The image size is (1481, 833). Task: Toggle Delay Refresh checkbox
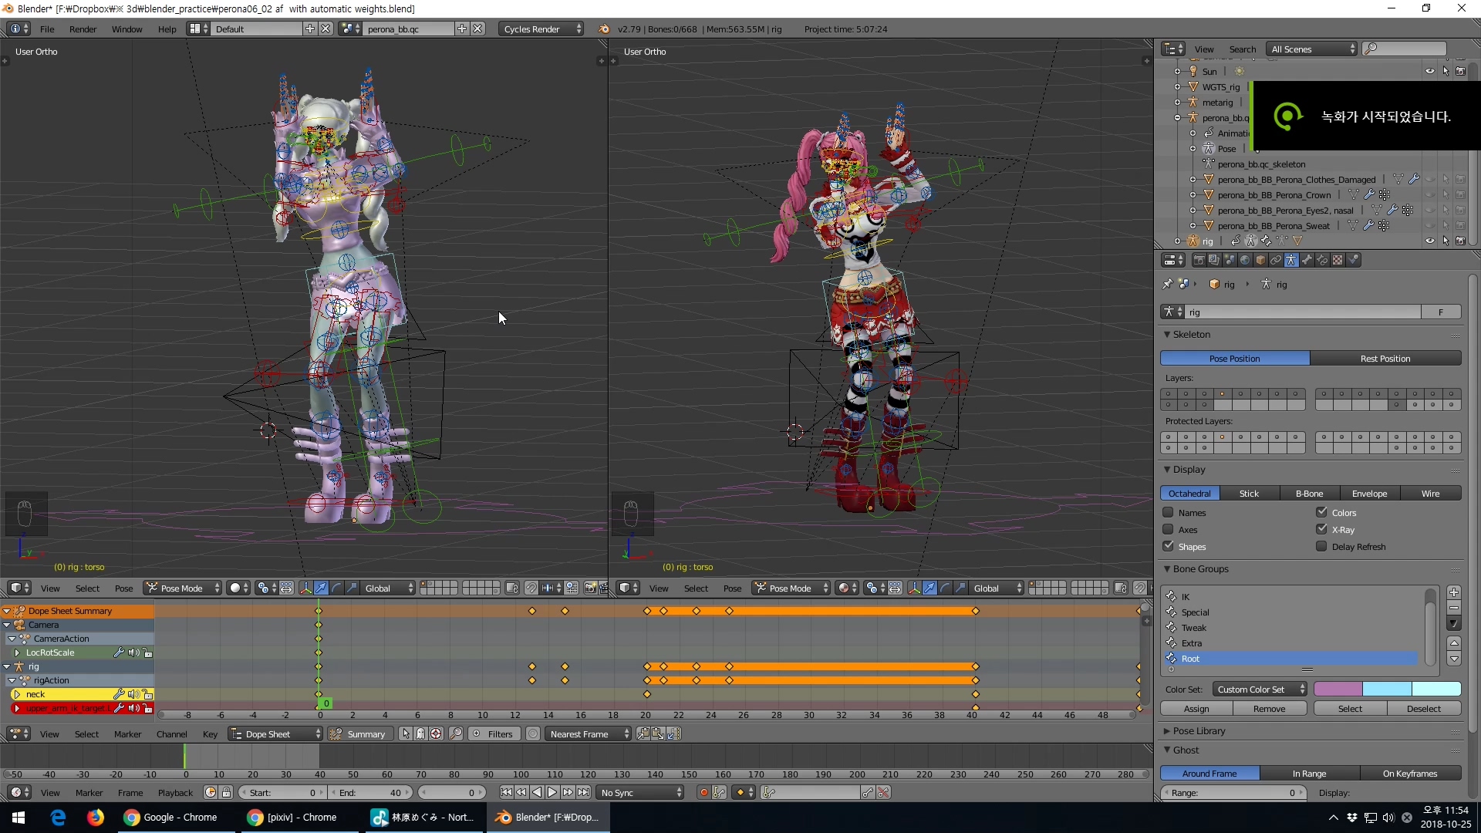pyautogui.click(x=1321, y=546)
